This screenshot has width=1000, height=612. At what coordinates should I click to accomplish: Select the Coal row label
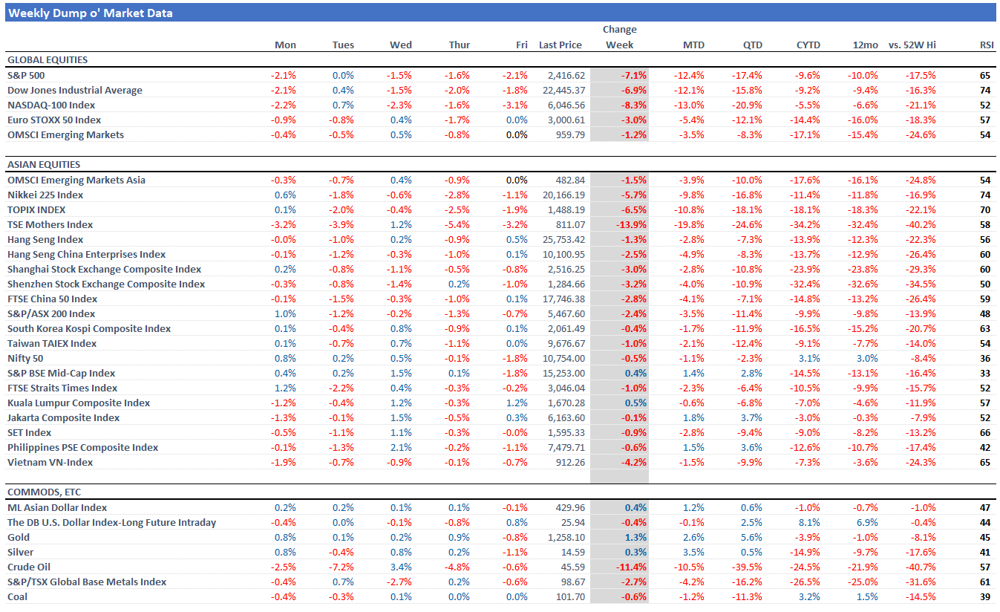click(19, 596)
